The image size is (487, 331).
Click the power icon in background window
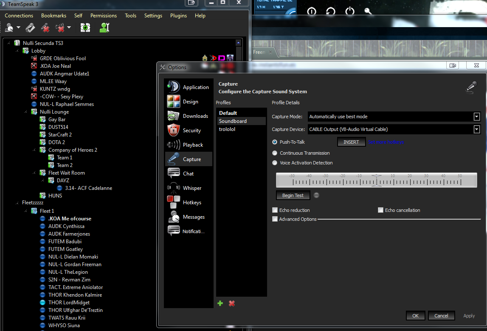(350, 11)
